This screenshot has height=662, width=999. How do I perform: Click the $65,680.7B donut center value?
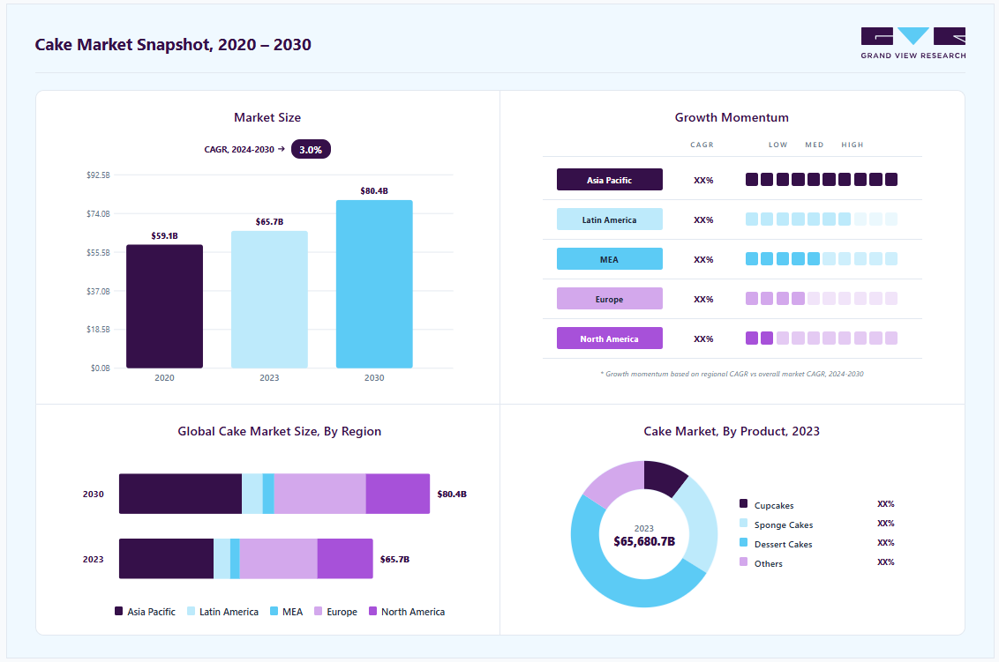tap(644, 541)
